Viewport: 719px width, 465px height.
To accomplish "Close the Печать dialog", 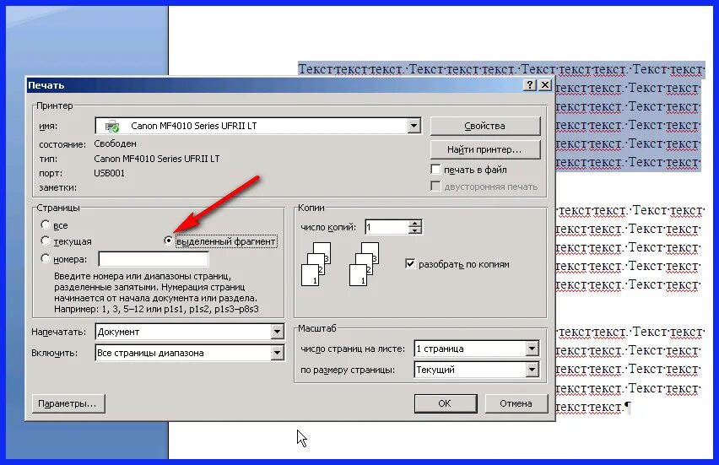I will click(x=545, y=85).
